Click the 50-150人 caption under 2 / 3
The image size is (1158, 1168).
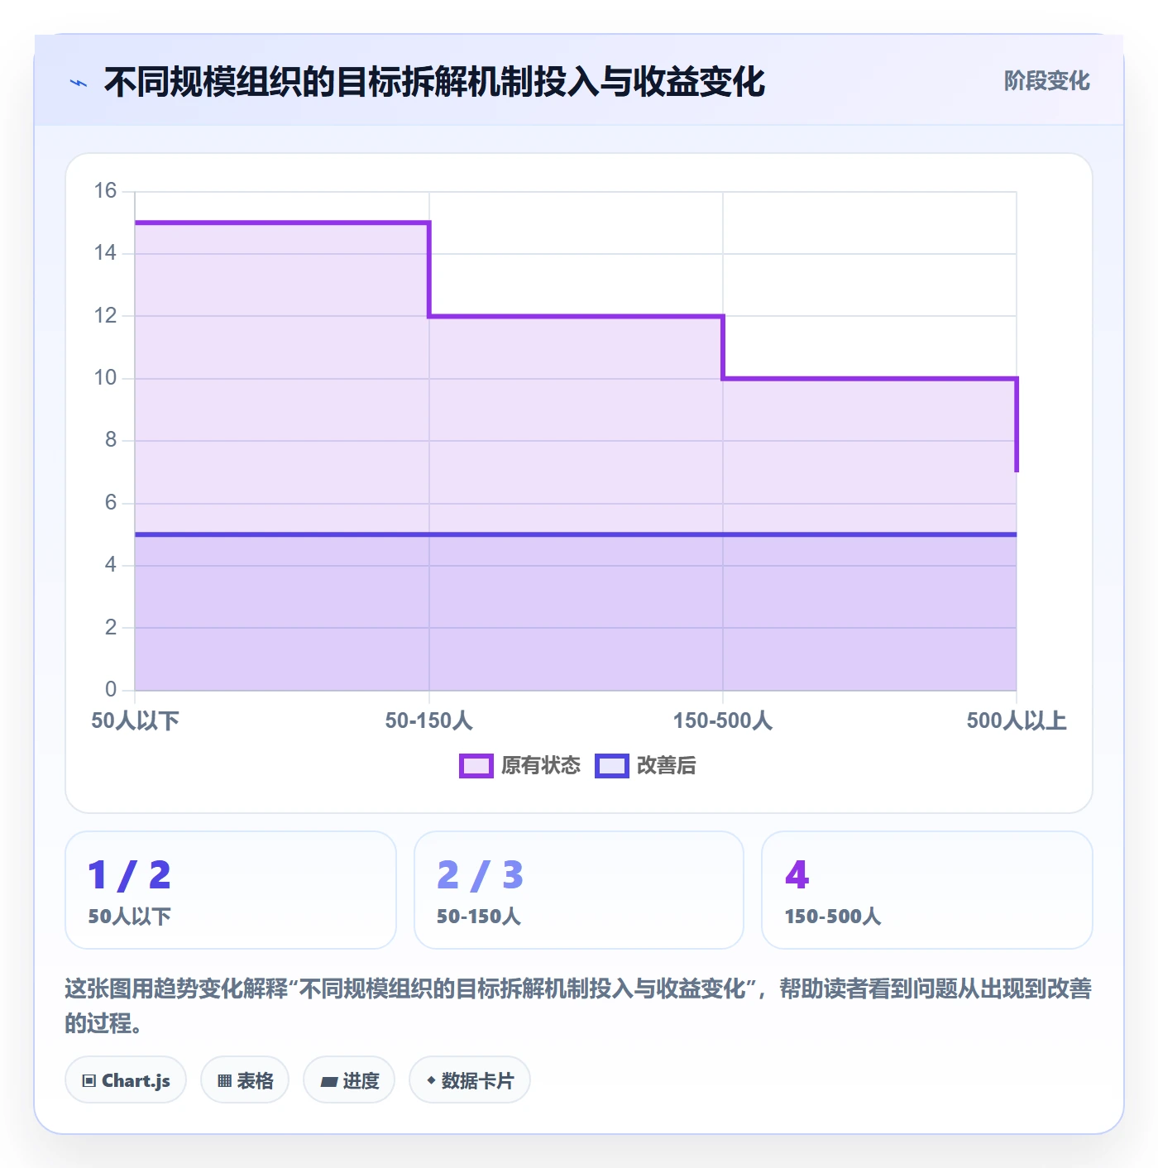coord(479,917)
